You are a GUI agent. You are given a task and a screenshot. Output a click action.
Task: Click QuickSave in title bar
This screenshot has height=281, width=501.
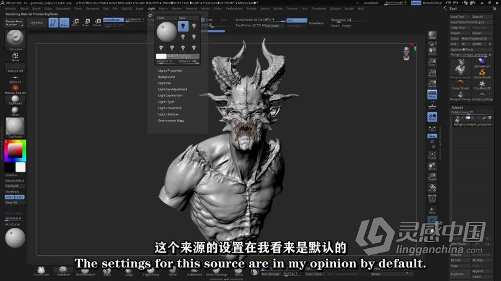371,3
